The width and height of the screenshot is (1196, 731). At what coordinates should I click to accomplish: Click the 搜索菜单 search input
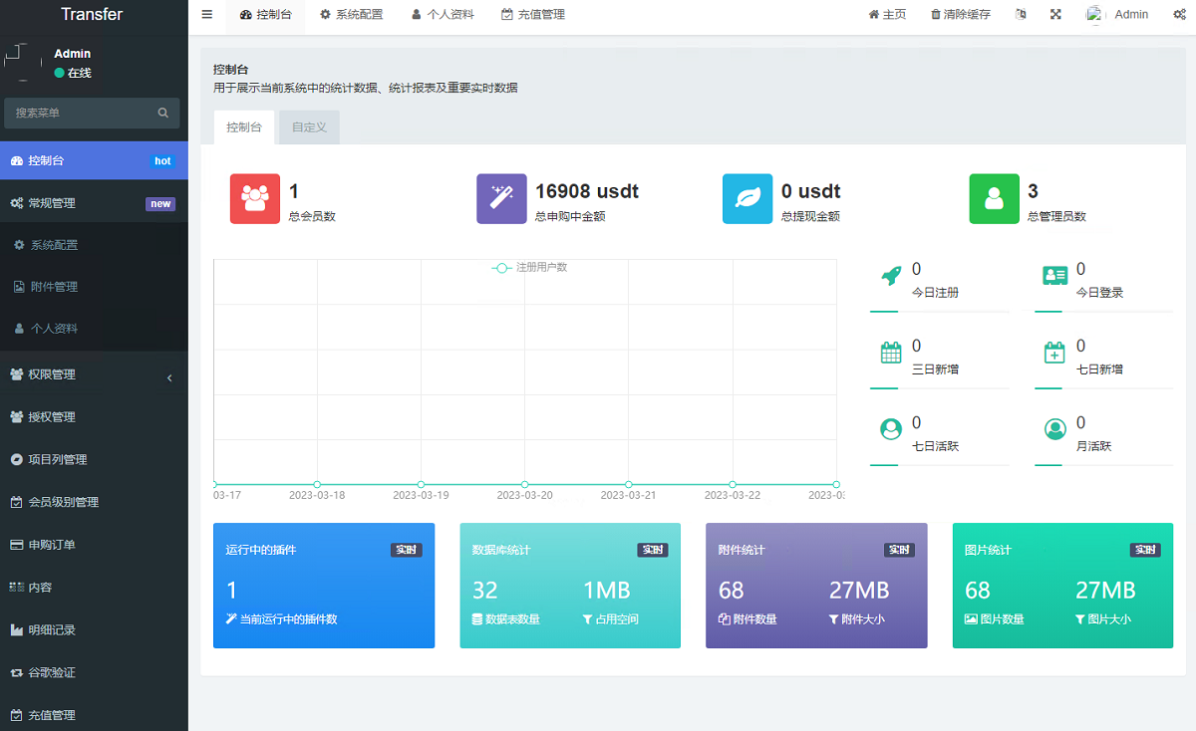click(x=82, y=113)
